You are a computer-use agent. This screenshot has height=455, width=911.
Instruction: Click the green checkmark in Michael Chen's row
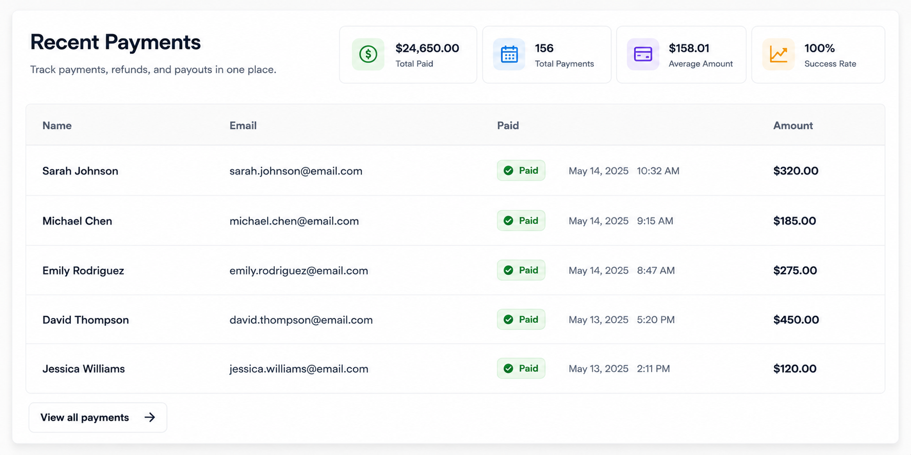click(x=508, y=221)
